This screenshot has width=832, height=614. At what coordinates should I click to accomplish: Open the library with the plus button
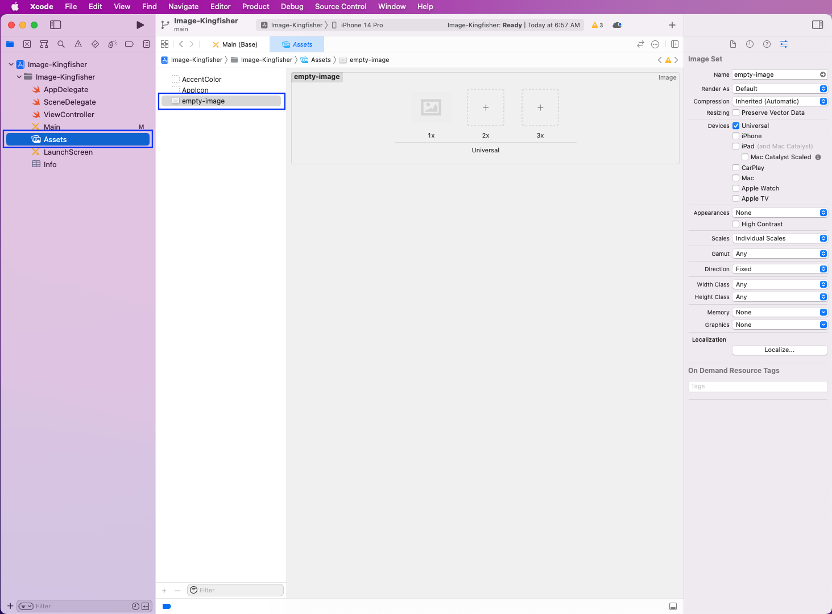pyautogui.click(x=672, y=25)
